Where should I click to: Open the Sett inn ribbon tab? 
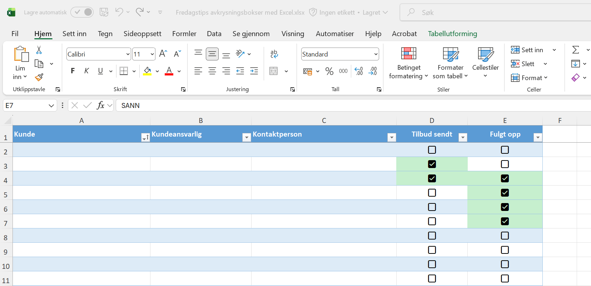[x=74, y=34]
